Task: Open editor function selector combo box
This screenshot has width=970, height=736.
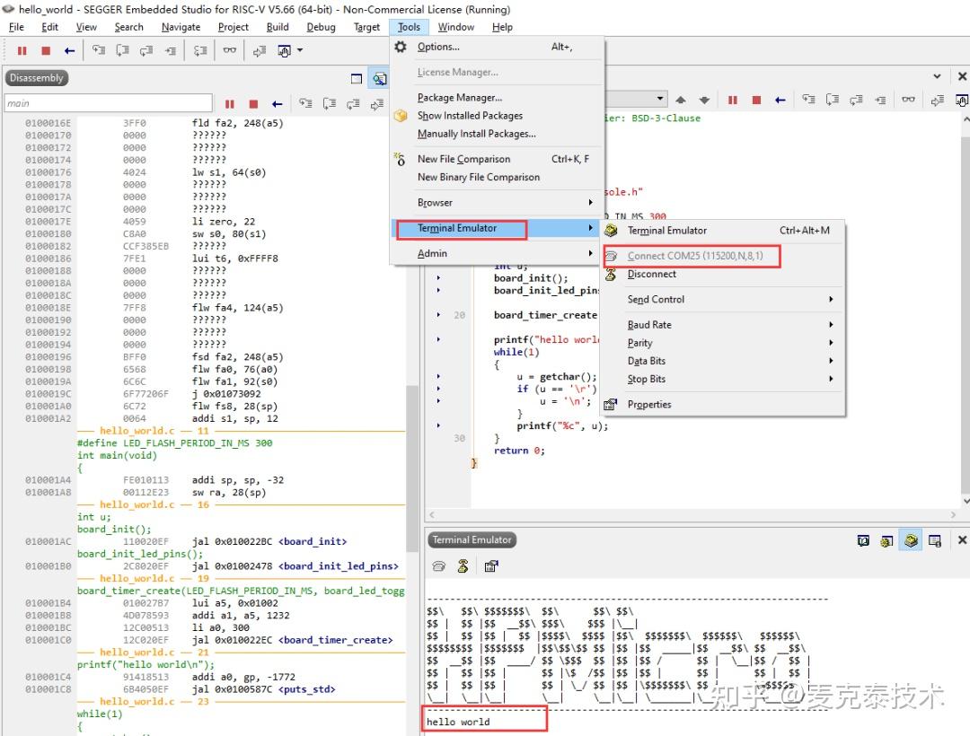Action: coord(635,99)
